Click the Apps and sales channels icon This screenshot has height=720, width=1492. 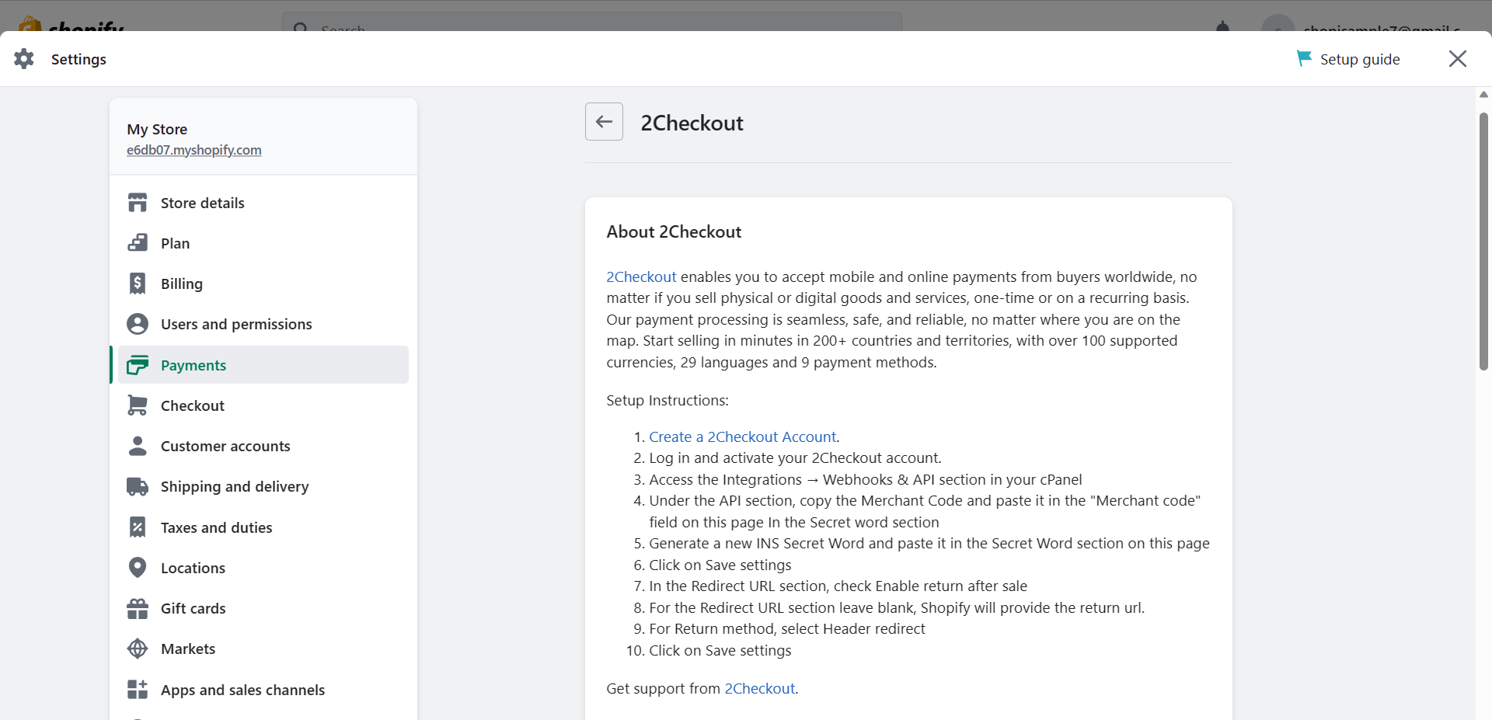[x=138, y=690]
